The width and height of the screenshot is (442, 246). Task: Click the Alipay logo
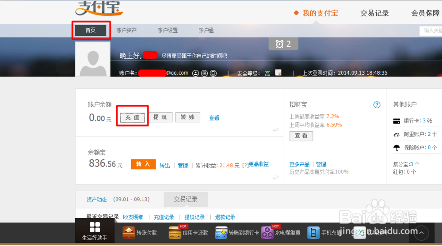click(99, 8)
